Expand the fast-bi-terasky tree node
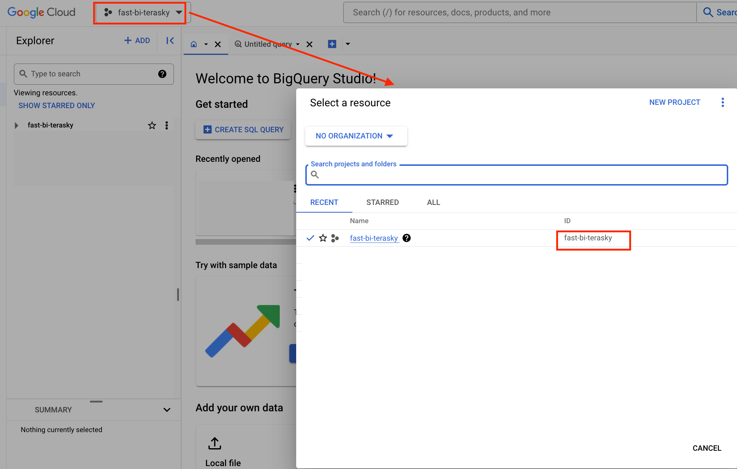The height and width of the screenshot is (469, 737). 16,125
